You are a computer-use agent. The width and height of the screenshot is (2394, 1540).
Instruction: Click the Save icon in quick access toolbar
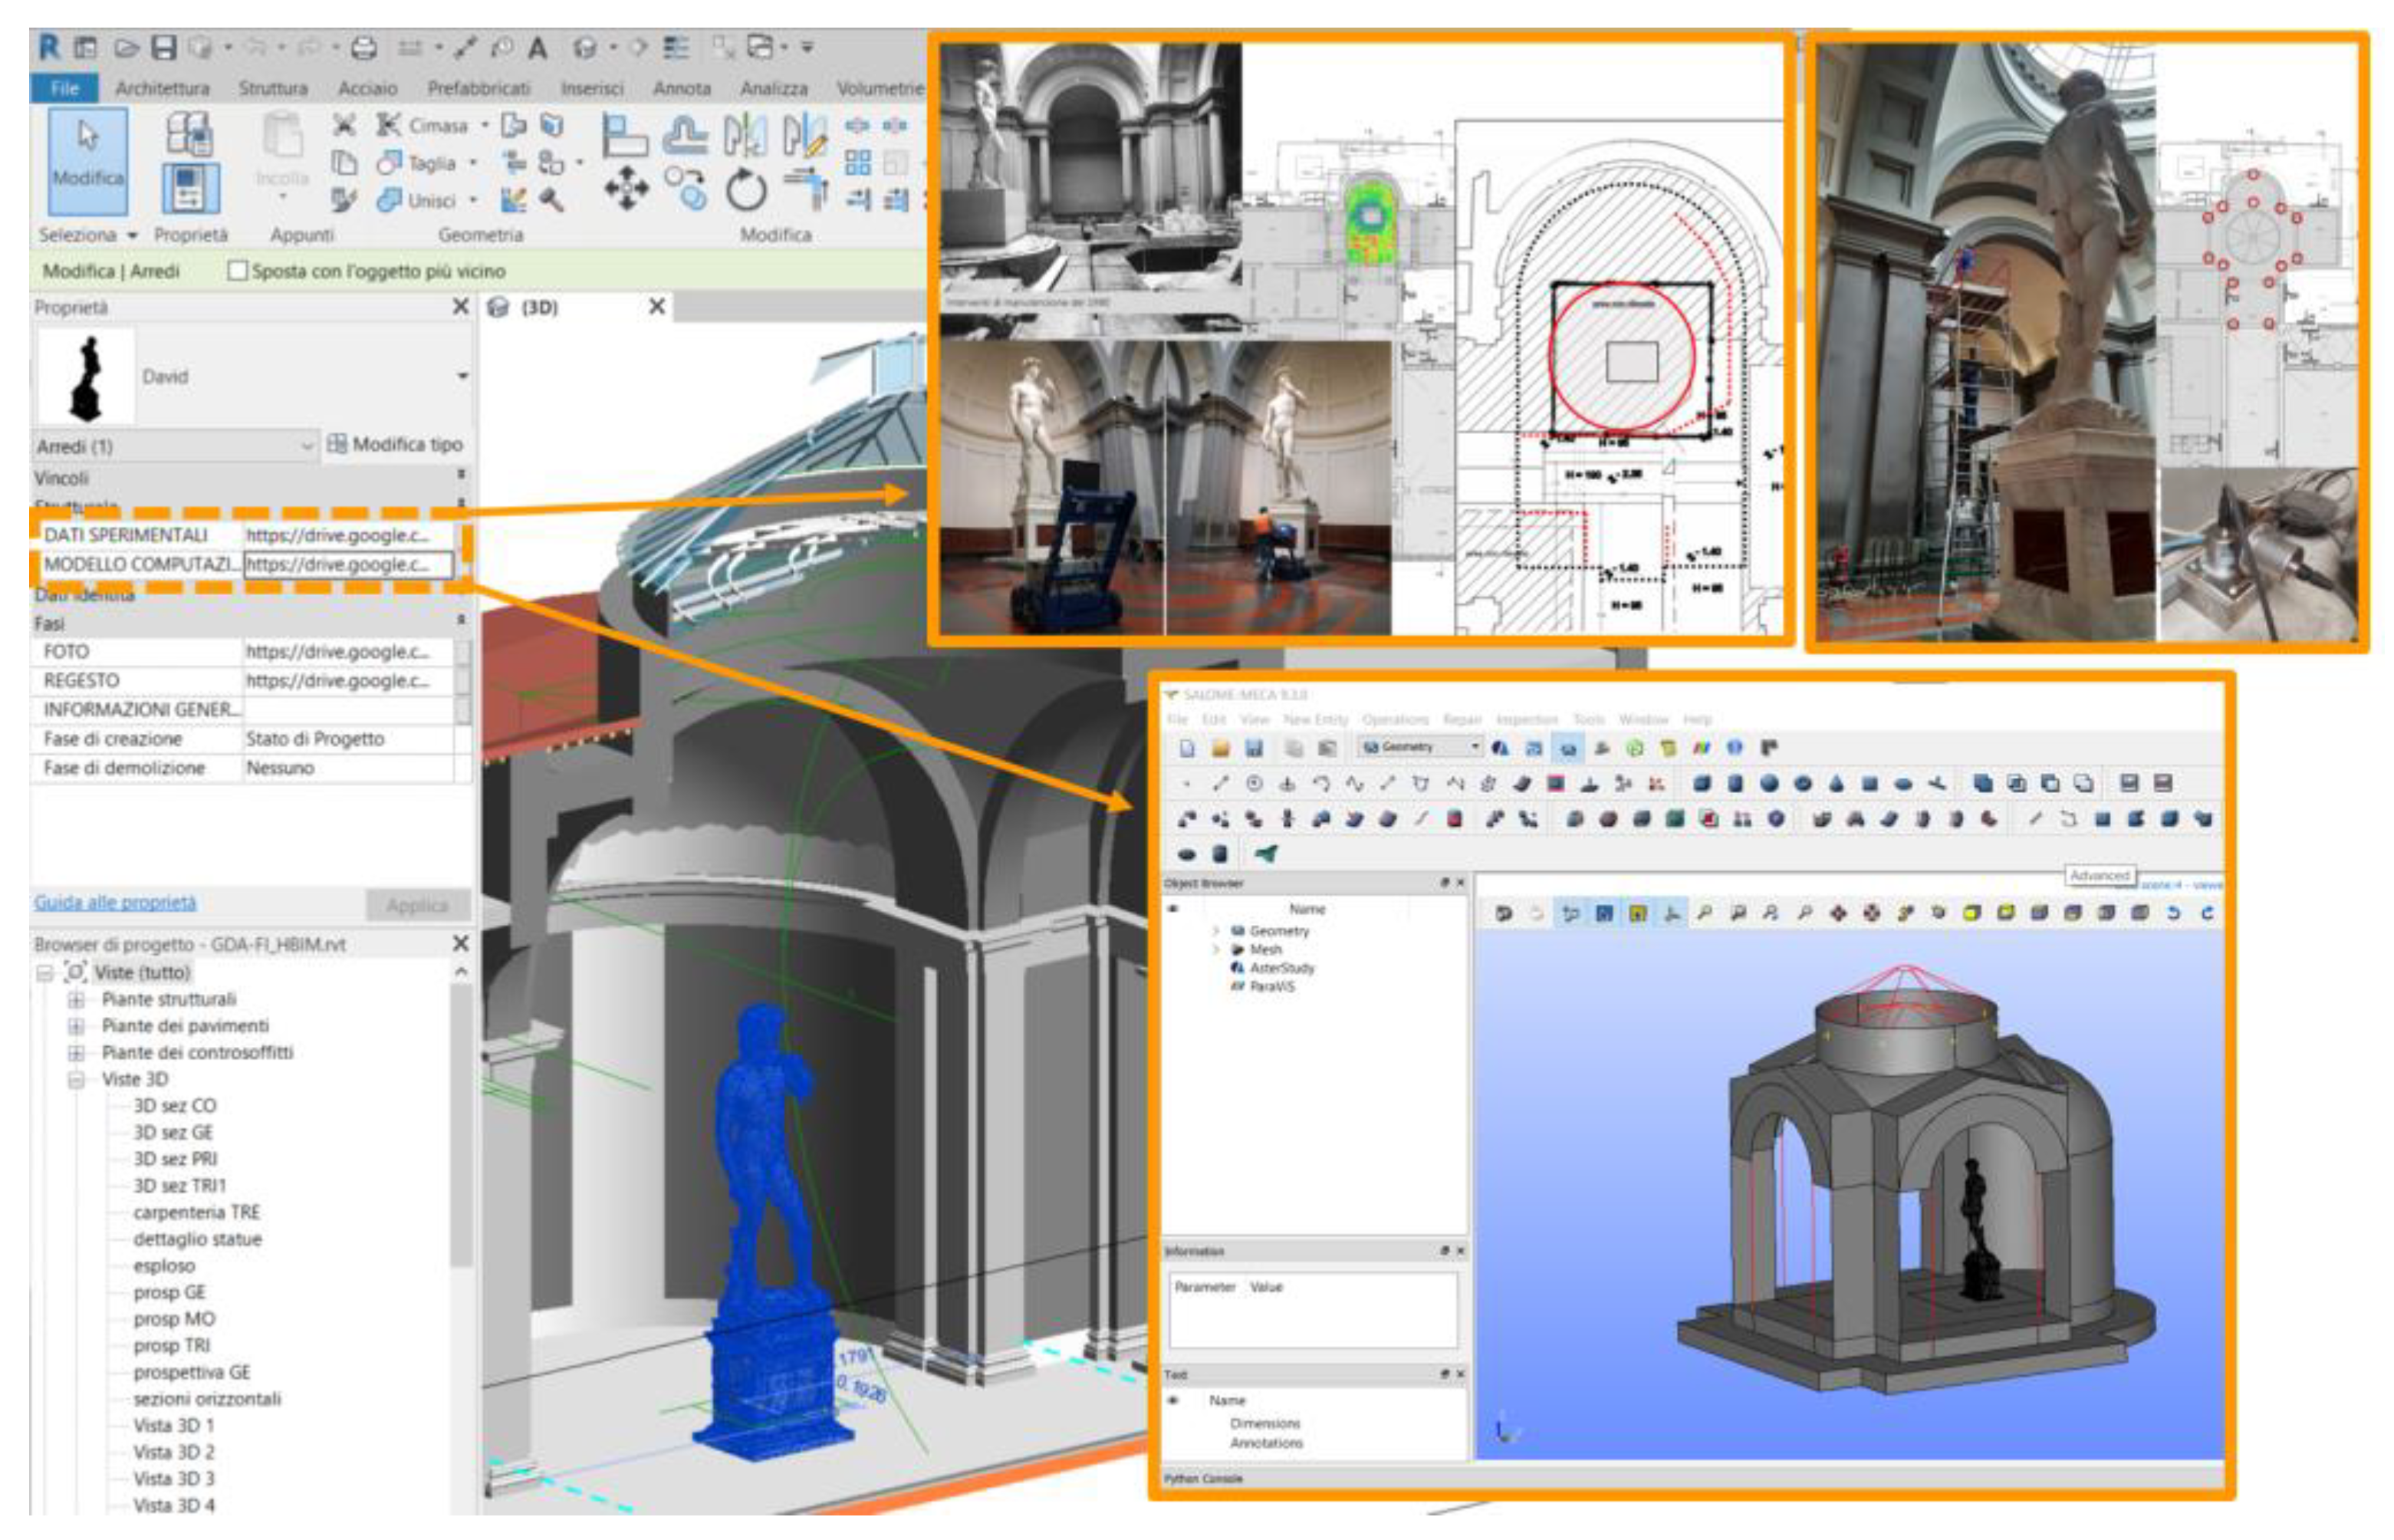(164, 47)
